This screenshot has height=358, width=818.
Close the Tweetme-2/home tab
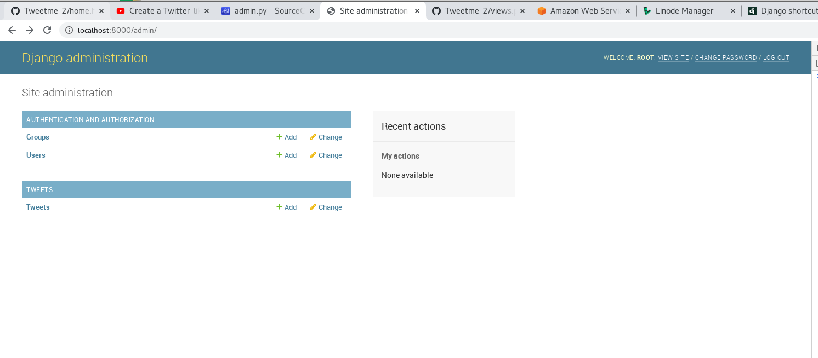(x=101, y=11)
